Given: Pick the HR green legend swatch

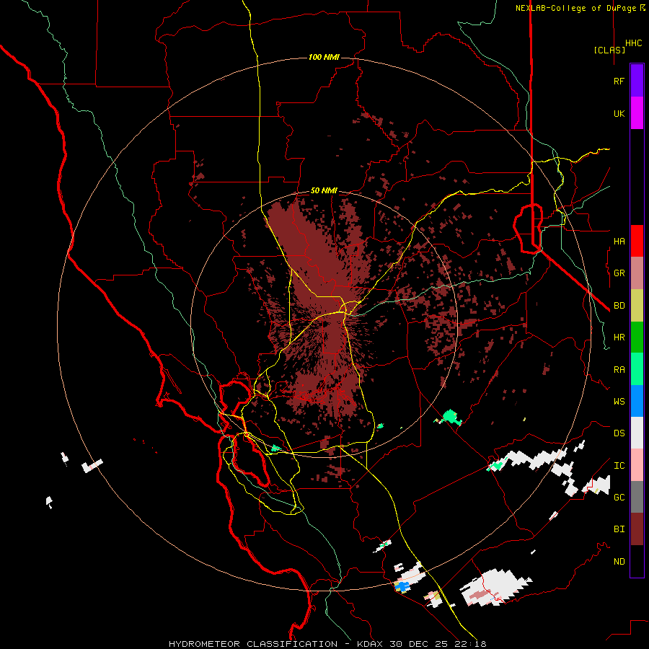Looking at the screenshot, I should (x=637, y=337).
